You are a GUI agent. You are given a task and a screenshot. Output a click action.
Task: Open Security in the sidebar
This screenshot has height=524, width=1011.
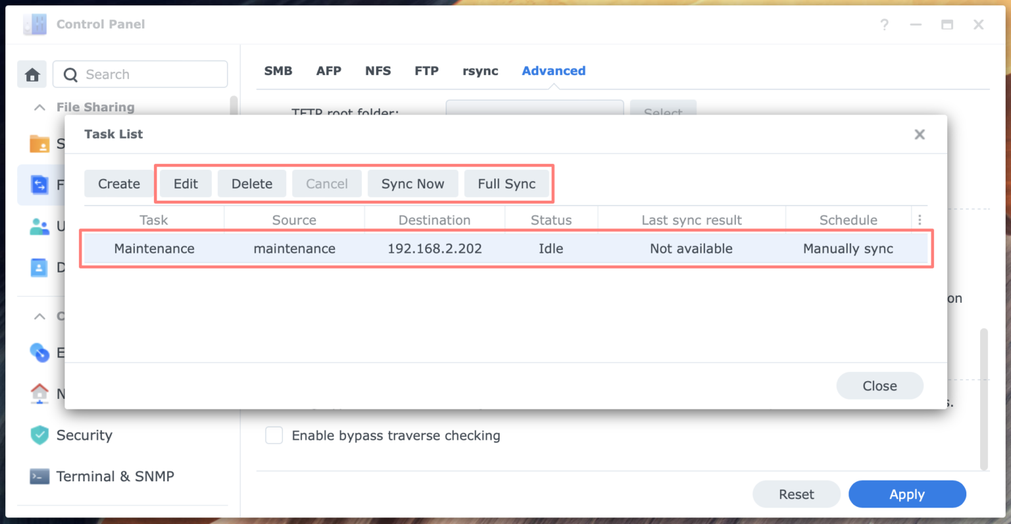coord(84,435)
